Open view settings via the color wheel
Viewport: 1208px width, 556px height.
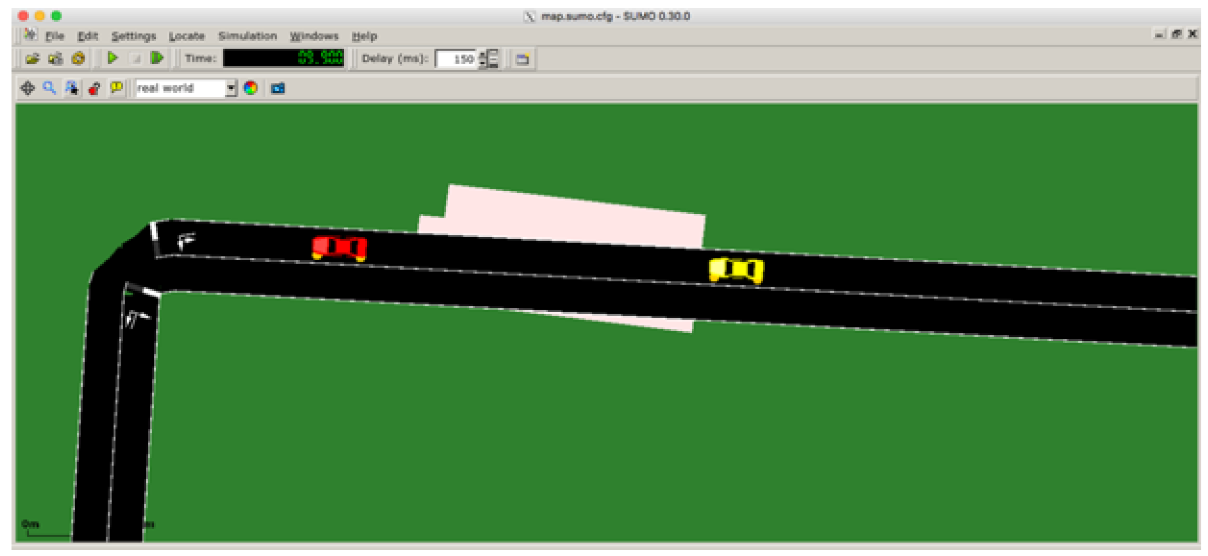[251, 88]
